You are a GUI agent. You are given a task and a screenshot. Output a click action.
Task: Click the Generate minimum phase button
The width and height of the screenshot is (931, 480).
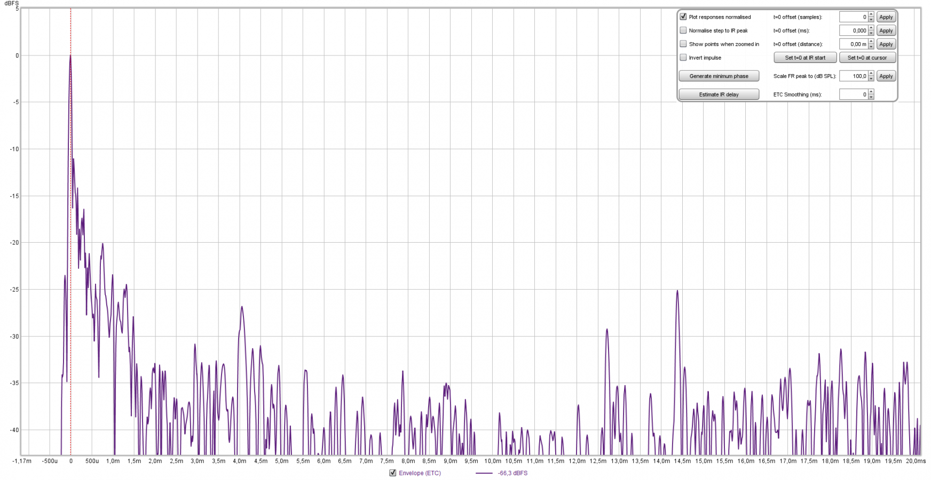719,76
